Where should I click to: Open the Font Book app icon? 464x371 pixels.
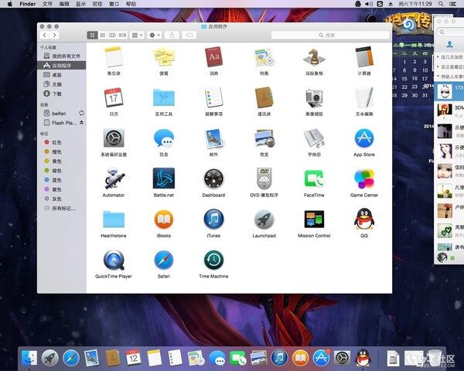point(314,138)
